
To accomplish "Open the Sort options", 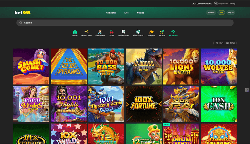I will click(x=219, y=43).
